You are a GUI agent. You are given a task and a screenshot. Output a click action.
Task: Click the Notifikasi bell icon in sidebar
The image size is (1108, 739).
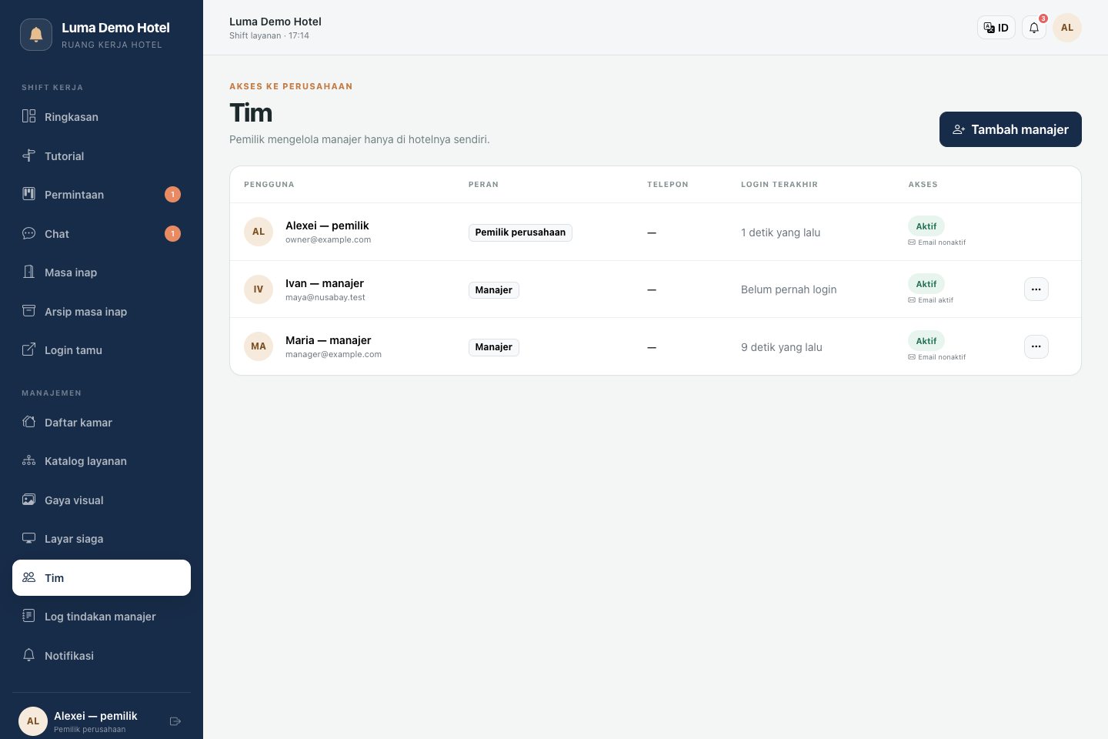click(28, 655)
